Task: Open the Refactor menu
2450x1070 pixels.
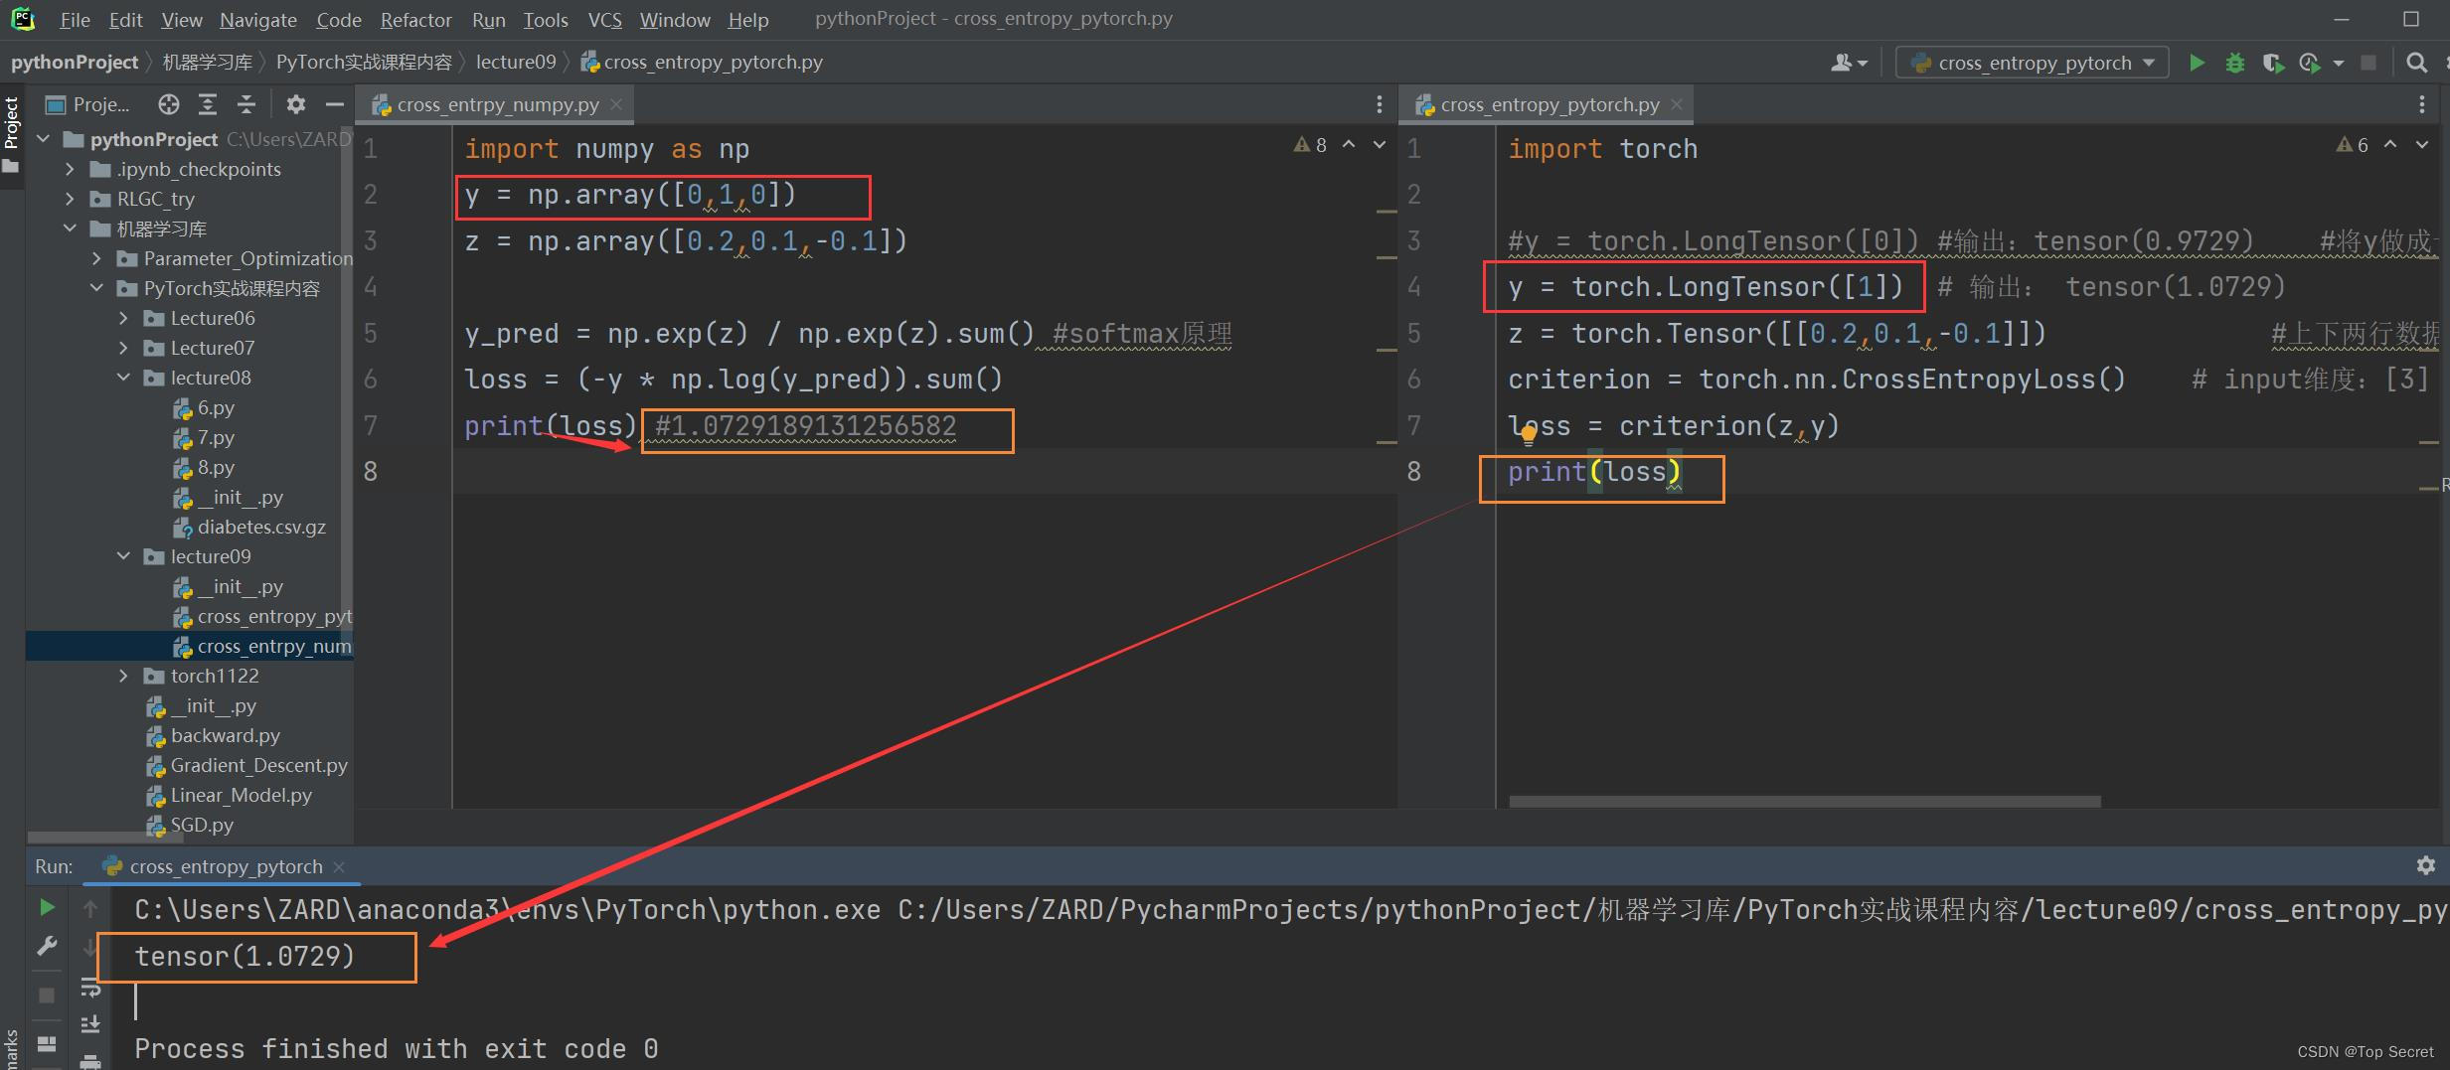Action: (x=415, y=20)
